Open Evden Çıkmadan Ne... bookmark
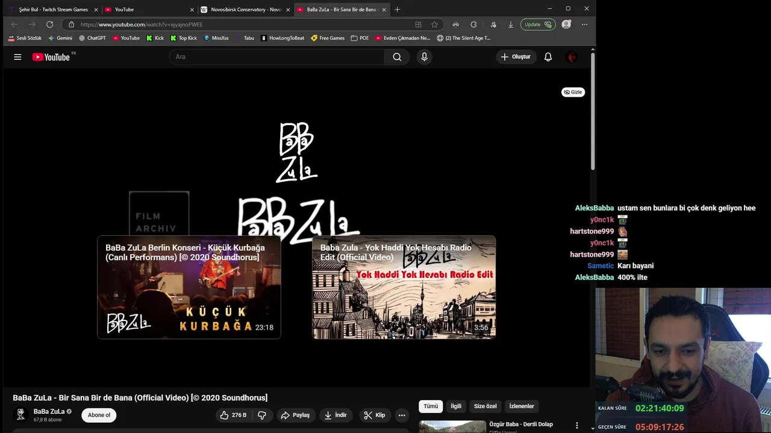 click(x=403, y=38)
